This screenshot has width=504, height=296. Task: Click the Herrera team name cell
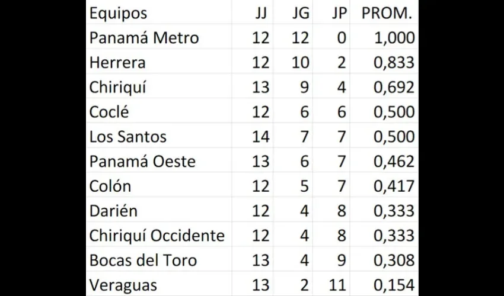159,62
